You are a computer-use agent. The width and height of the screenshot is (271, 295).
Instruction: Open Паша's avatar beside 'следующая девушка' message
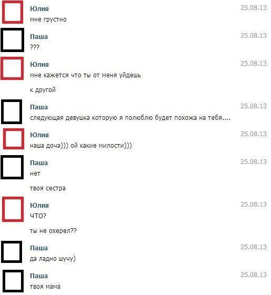tap(12, 112)
